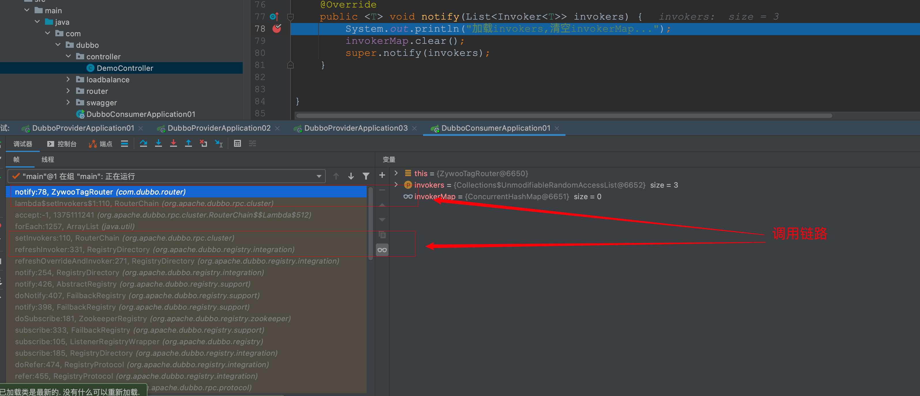Click the breakpoint on line 78
The image size is (920, 396).
(277, 28)
